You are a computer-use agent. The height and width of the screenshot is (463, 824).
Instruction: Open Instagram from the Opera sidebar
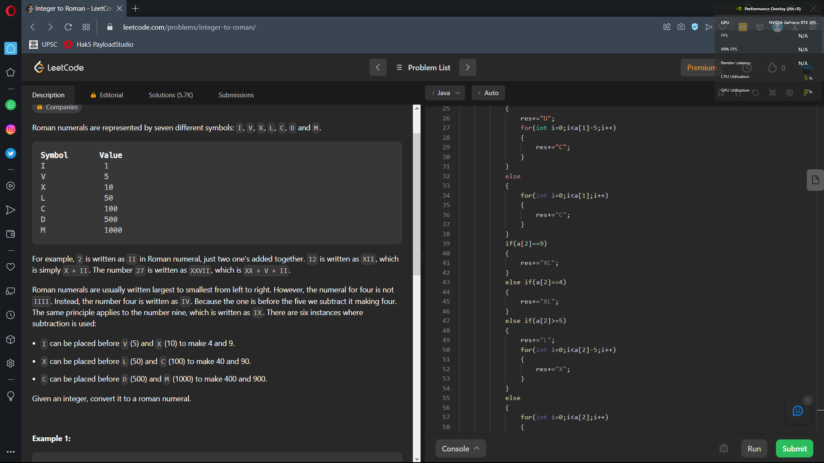[11, 129]
